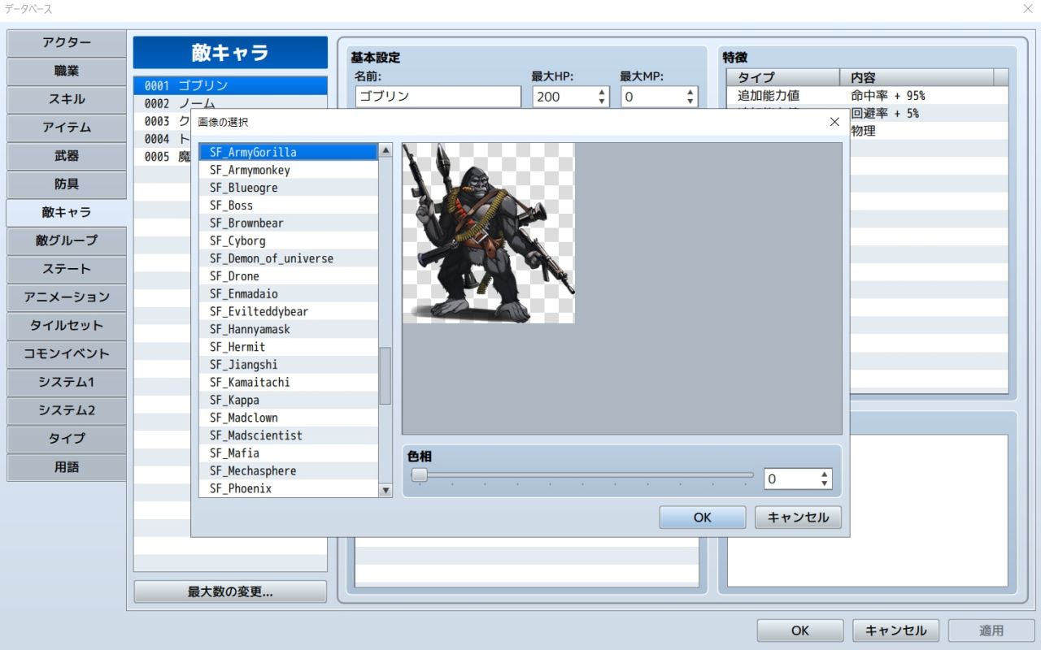
Task: Click the 色相 hue slider handle
Action: tap(420, 474)
